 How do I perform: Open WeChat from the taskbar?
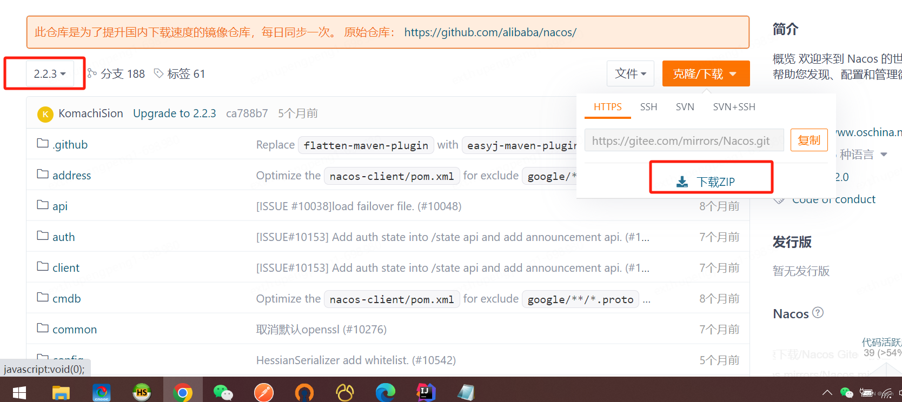click(x=223, y=392)
